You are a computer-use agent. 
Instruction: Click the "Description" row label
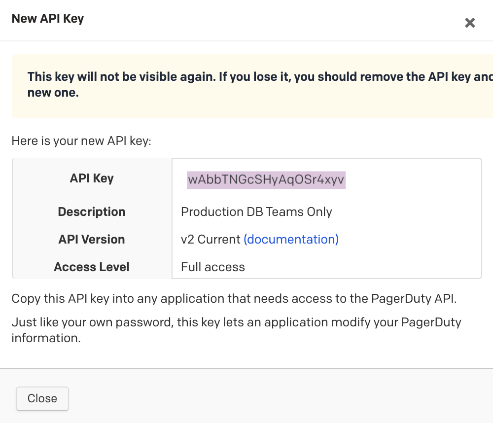[x=92, y=212]
